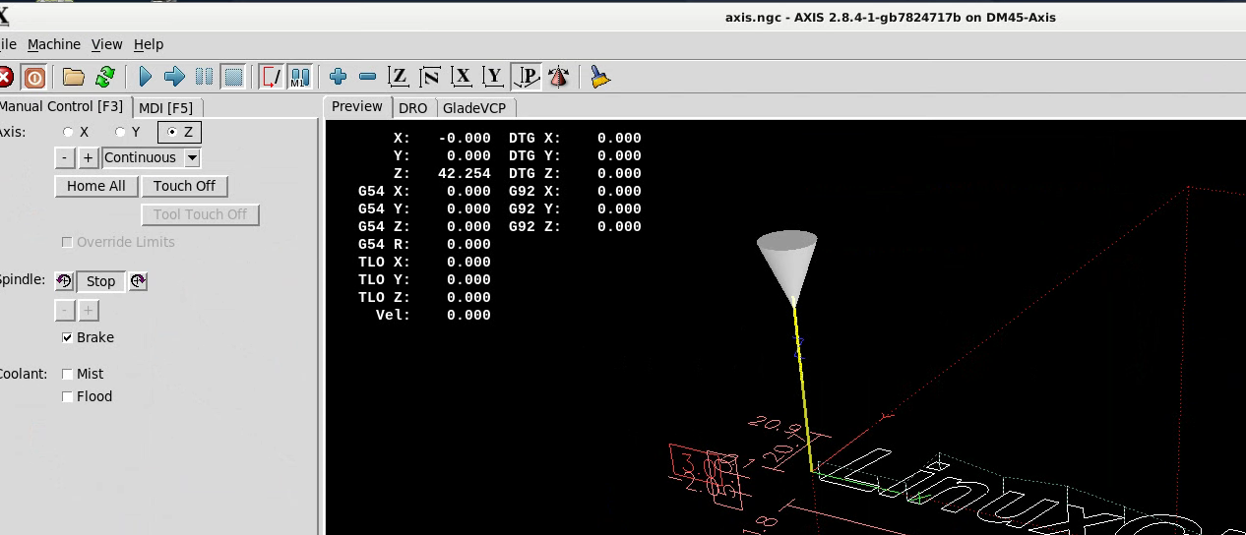Screen dimensions: 1246x535
Task: Set X view of preview
Action: [462, 77]
